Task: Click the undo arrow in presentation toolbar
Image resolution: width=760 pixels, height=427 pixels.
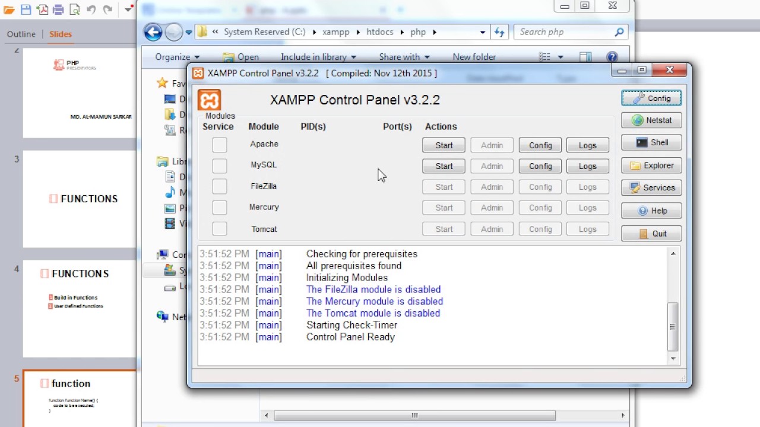Action: [91, 9]
